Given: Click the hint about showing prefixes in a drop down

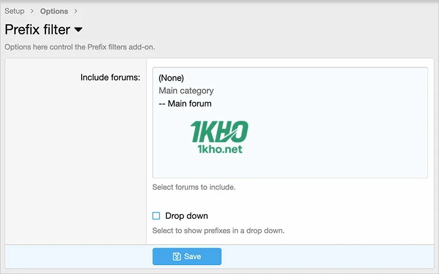Looking at the screenshot, I should (x=218, y=231).
